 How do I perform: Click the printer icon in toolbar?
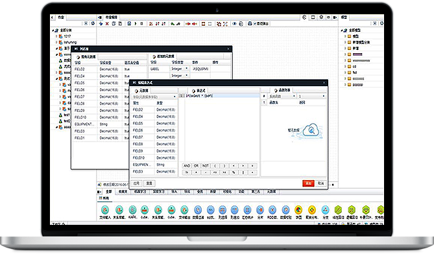pyautogui.click(x=250, y=24)
